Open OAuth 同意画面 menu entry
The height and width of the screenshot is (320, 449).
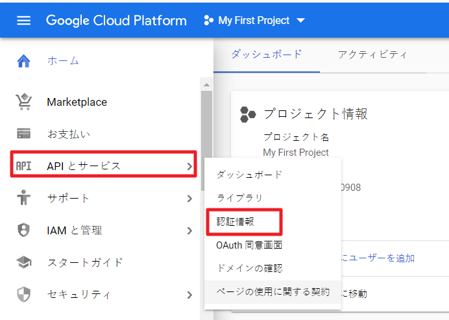pyautogui.click(x=249, y=245)
